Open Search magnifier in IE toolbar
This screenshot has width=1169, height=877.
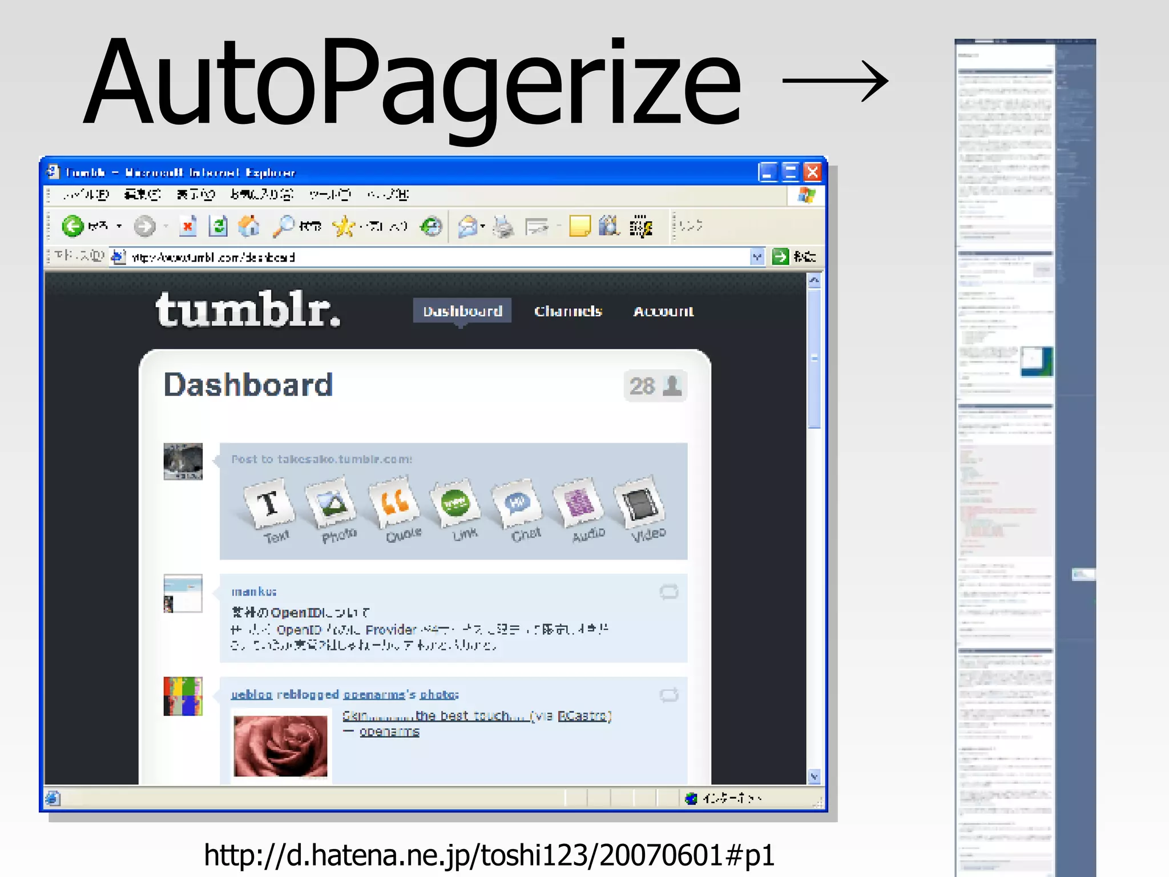click(297, 227)
